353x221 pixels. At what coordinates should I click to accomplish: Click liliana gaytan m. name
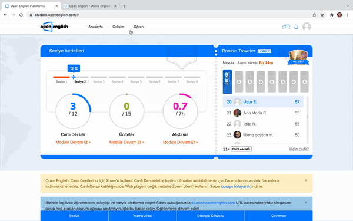coord(258,135)
